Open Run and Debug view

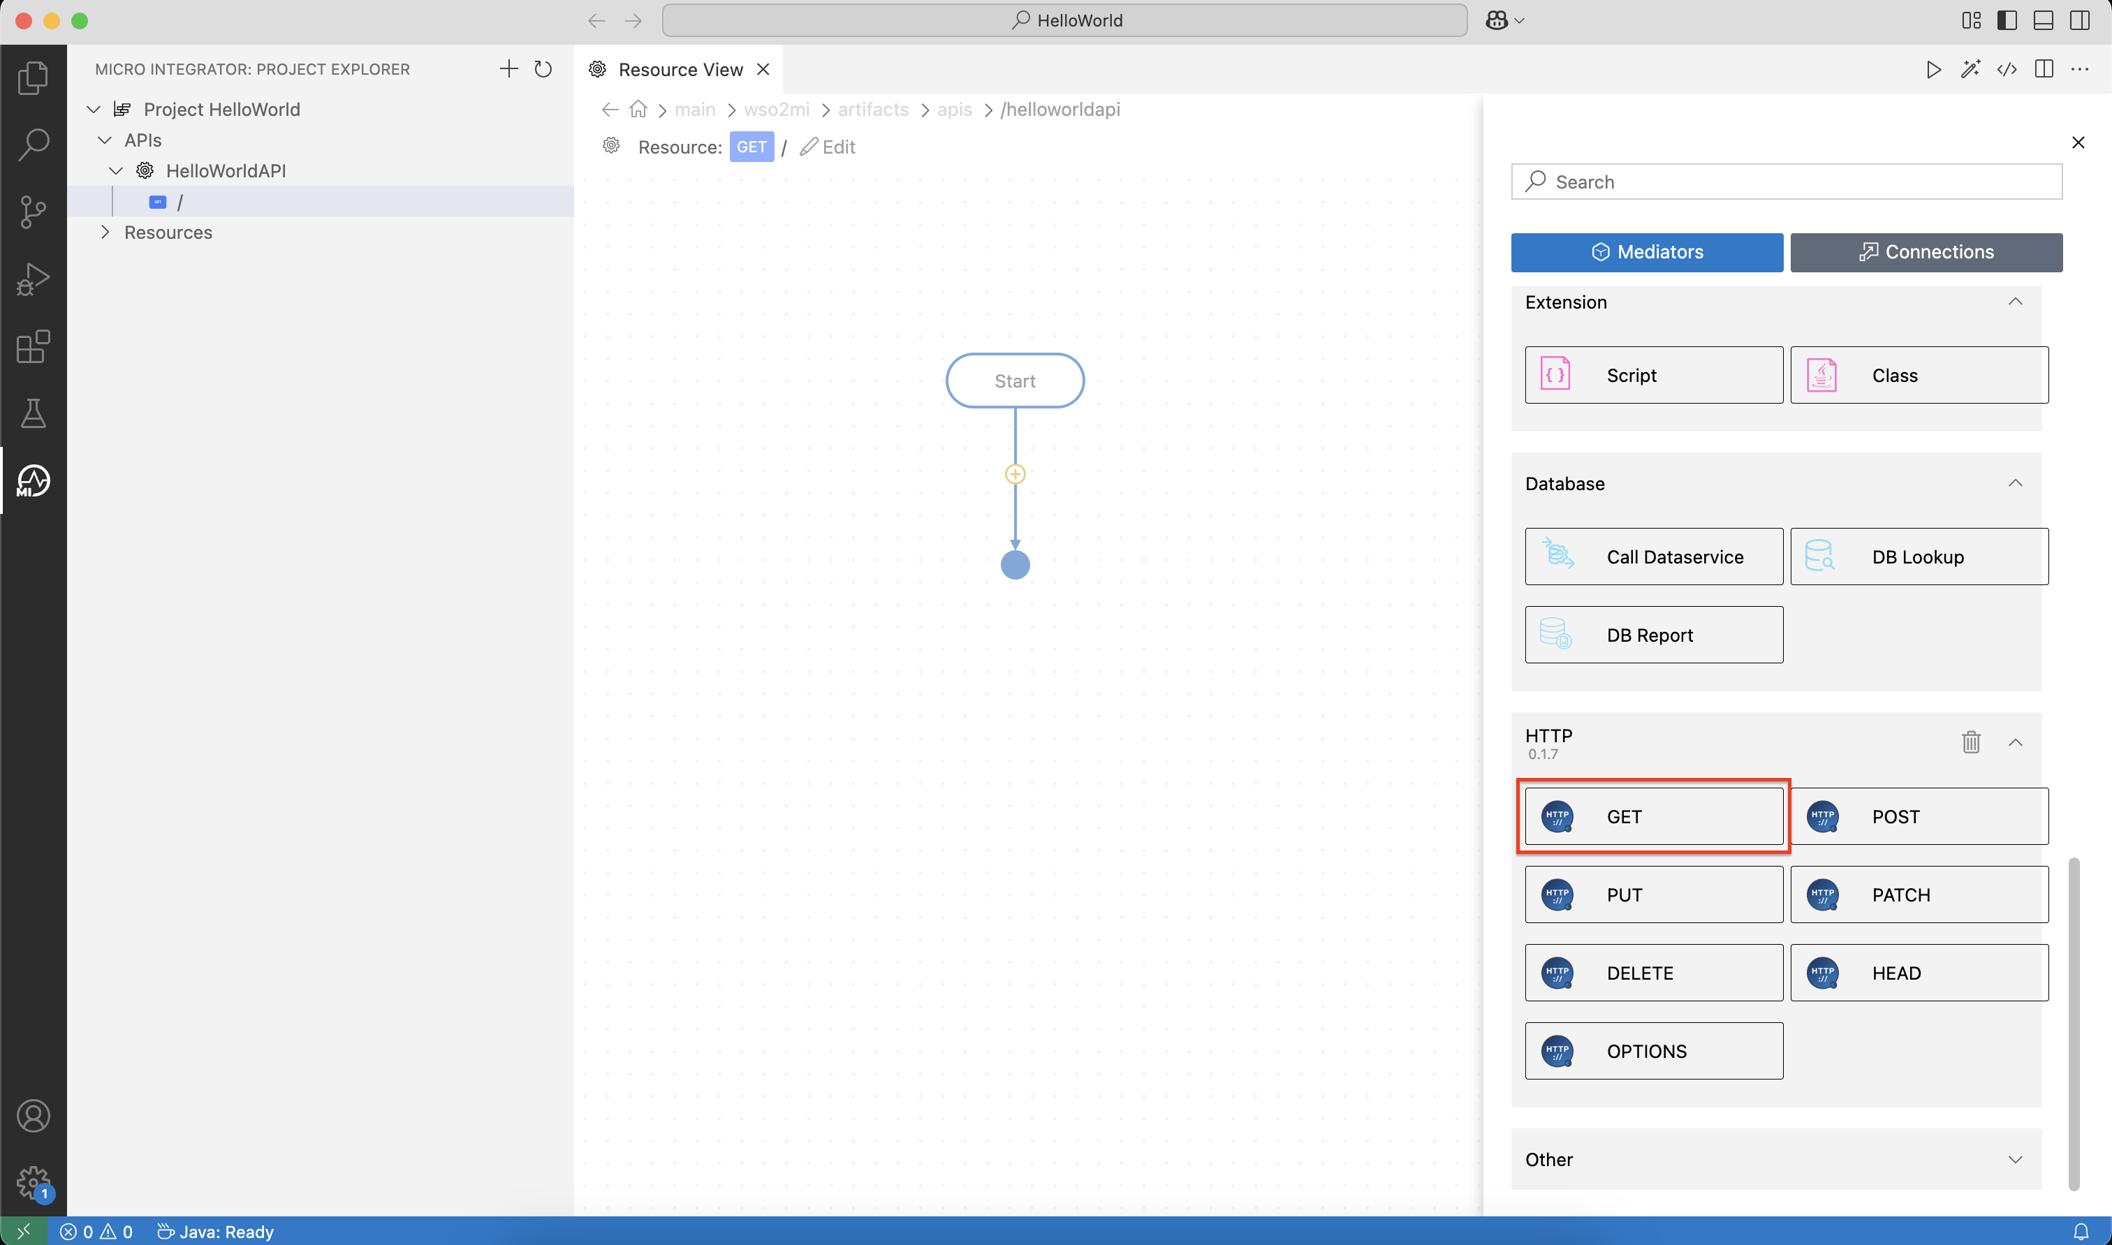click(x=33, y=279)
